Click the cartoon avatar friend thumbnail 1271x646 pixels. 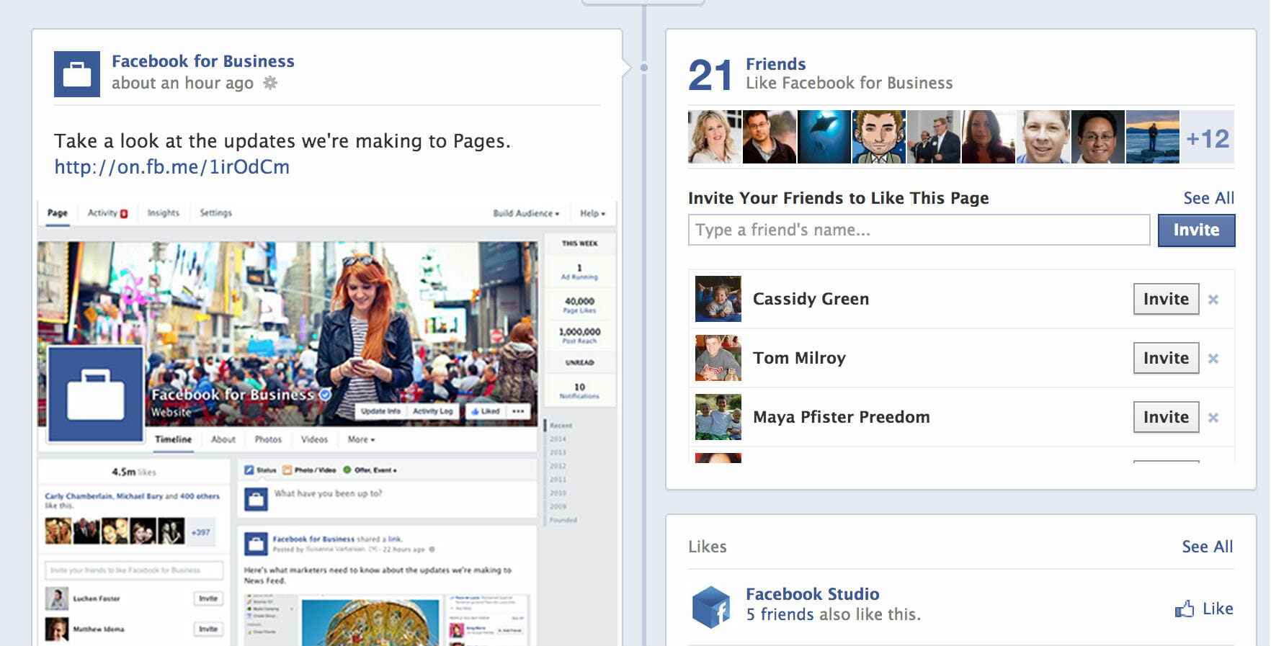878,137
